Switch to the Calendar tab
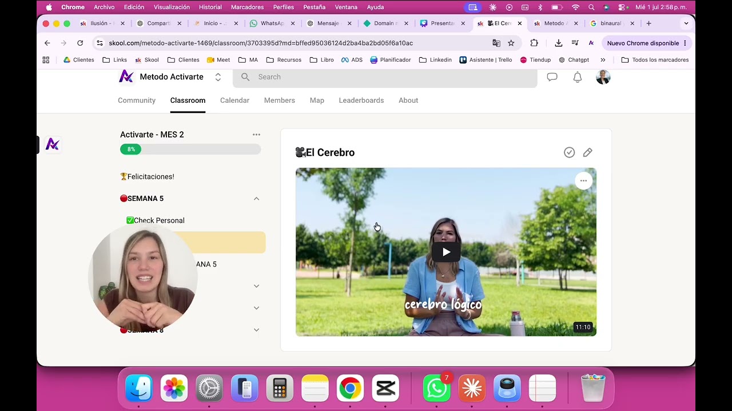 234,100
